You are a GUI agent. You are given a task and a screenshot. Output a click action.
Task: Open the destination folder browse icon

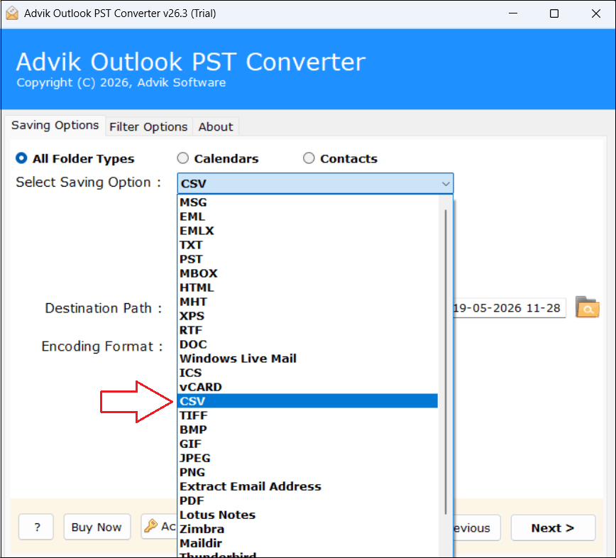pyautogui.click(x=588, y=307)
